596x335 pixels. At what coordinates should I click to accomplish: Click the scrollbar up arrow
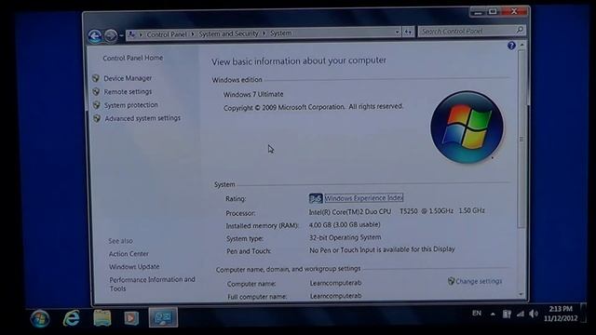click(521, 46)
